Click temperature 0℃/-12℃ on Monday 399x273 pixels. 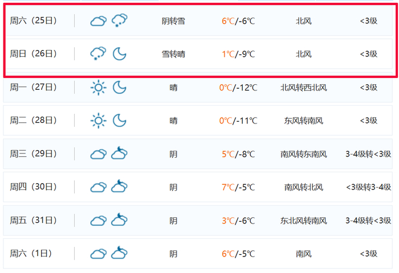tap(238, 88)
